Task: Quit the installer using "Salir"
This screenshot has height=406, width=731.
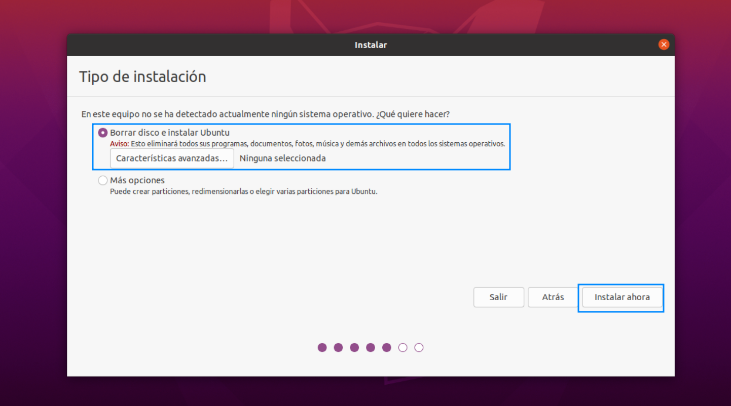Action: click(x=499, y=297)
